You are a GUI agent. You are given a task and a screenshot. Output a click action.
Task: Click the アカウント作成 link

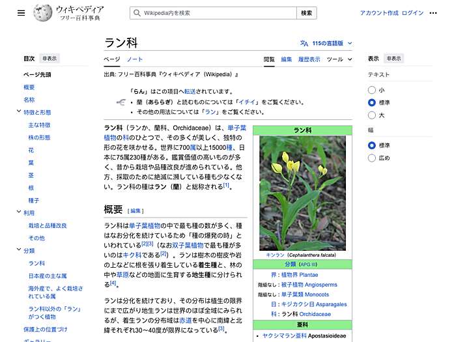379,13
